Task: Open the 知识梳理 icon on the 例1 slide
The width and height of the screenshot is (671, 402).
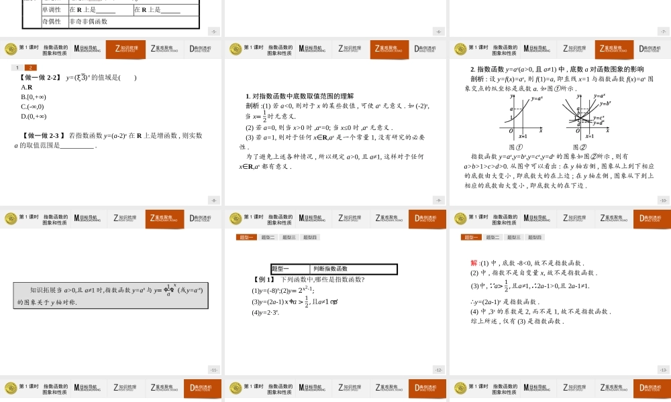Action: pyautogui.click(x=349, y=218)
